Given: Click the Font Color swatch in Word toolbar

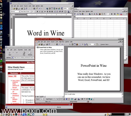Looking at the screenshot, I should pyautogui.click(x=68, y=12).
